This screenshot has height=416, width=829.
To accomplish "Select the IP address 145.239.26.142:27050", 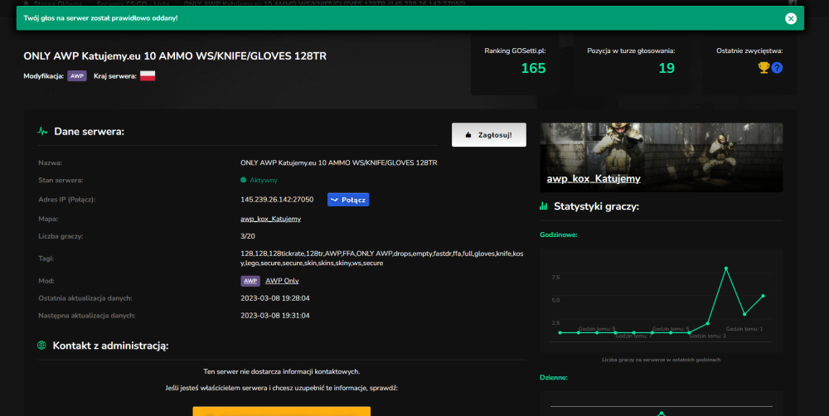I will coord(277,200).
